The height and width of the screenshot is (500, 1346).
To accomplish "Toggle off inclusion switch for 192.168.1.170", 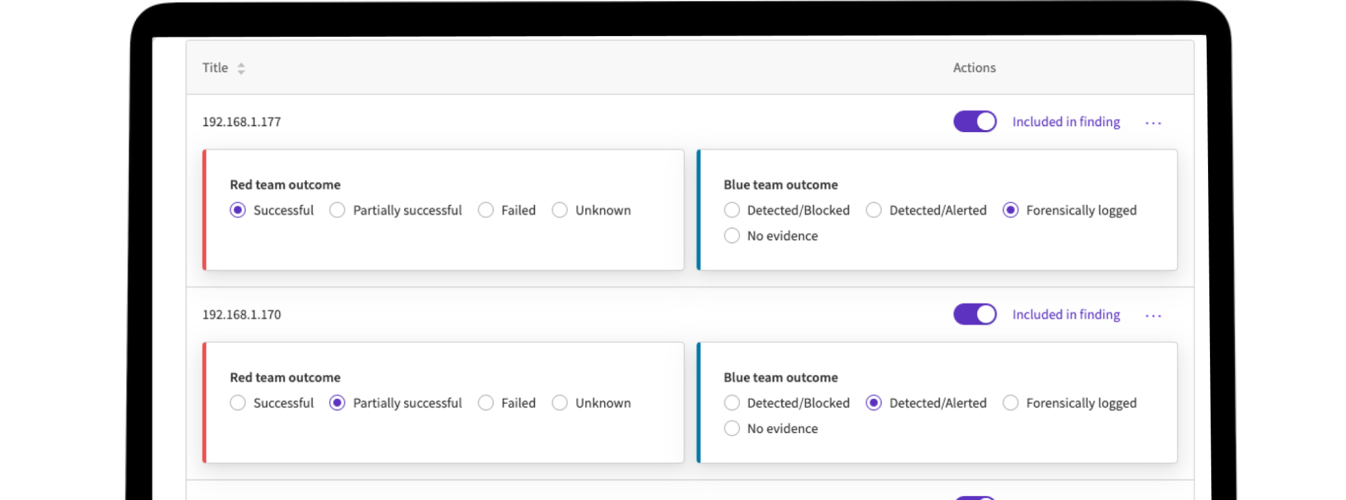I will tap(975, 315).
